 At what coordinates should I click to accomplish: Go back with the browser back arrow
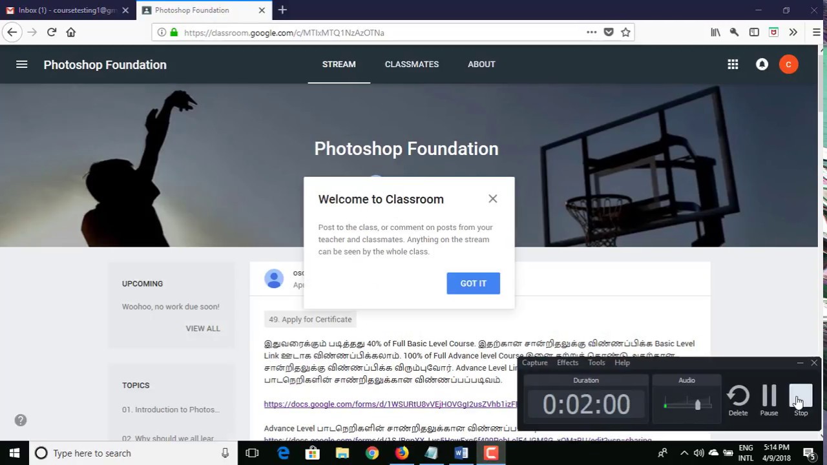pos(12,32)
